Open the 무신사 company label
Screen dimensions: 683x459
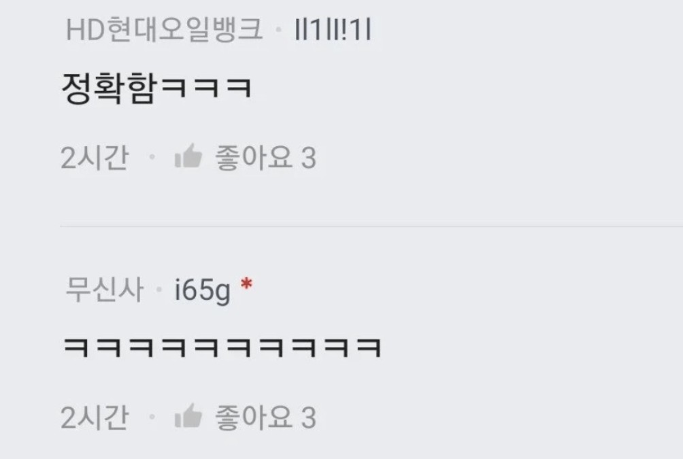(x=104, y=289)
